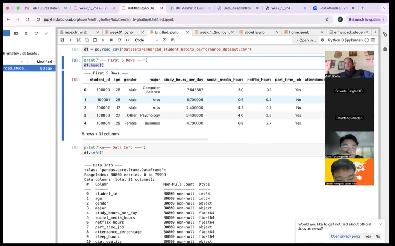
Task: Insert a new cell below with plus icon
Action: (x=70, y=40)
